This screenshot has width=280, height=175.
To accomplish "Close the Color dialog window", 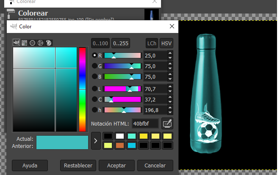I will tap(172, 27).
